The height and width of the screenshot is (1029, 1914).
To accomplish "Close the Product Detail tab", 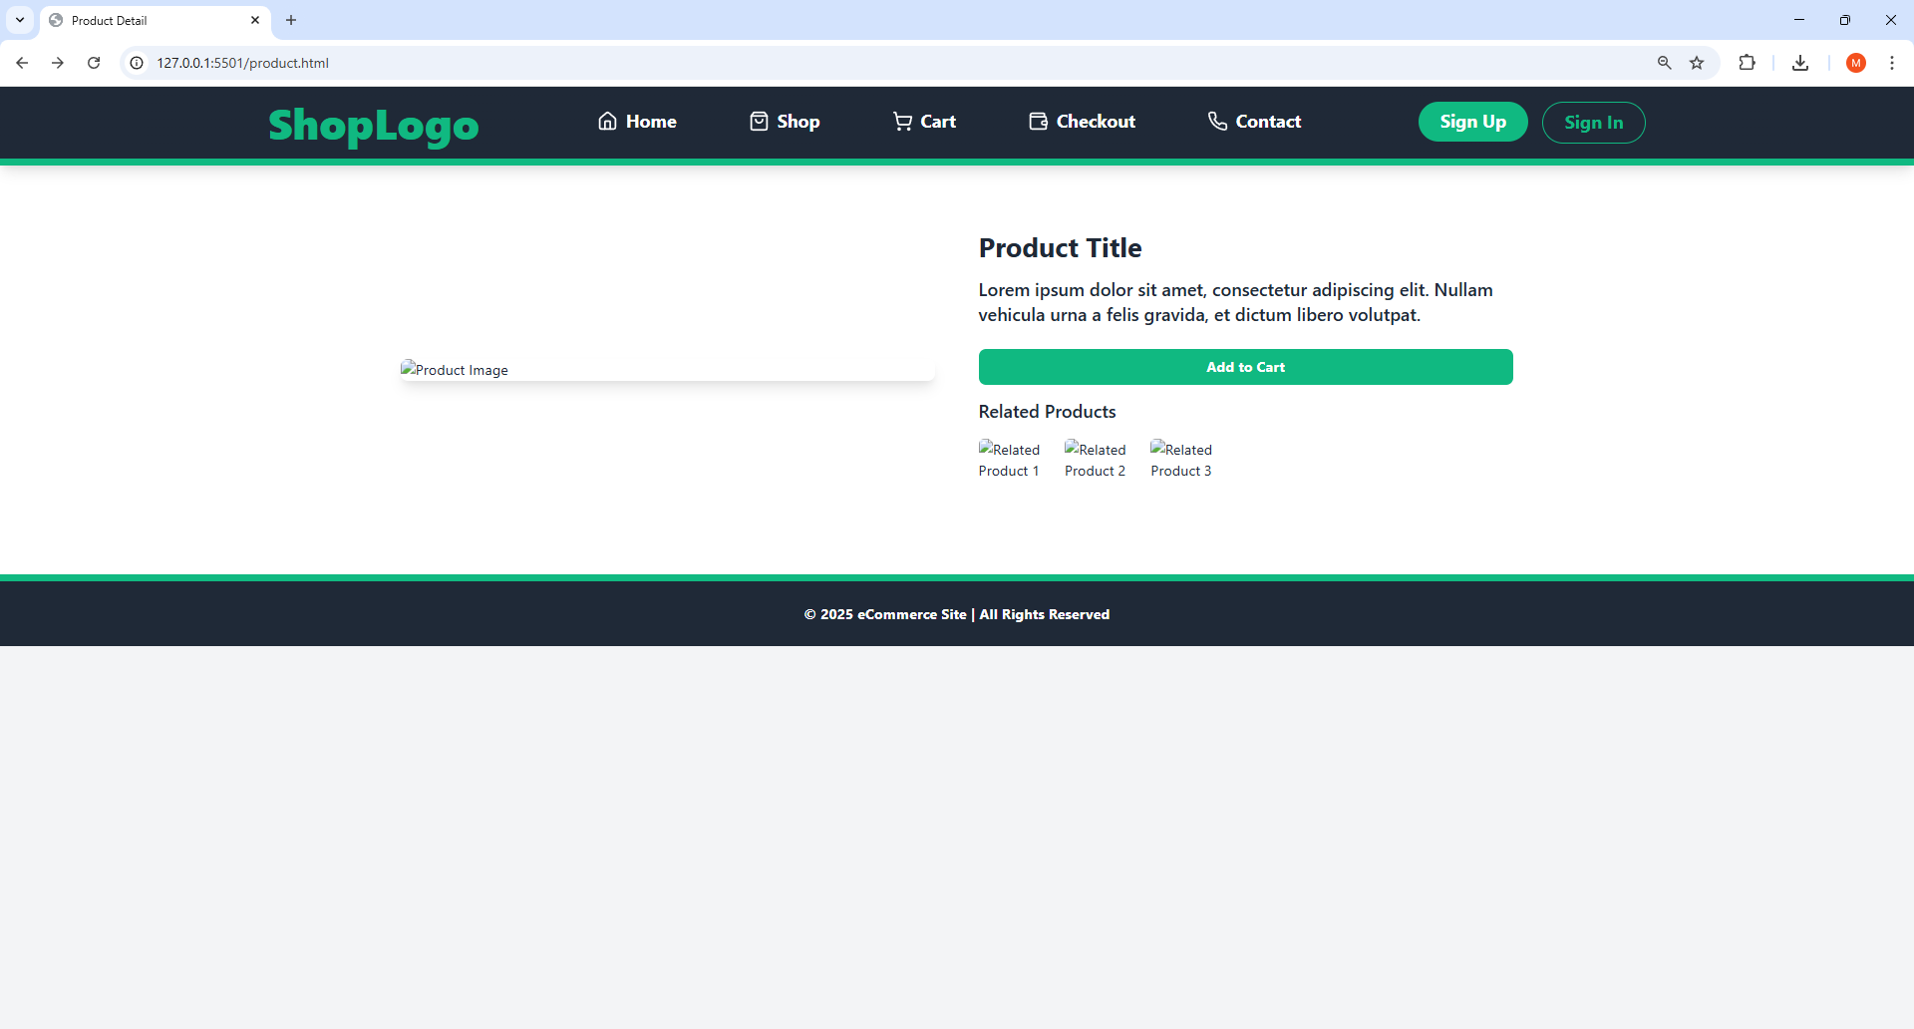I will [x=254, y=20].
